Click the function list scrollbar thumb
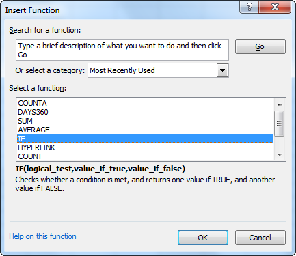 tap(280, 124)
